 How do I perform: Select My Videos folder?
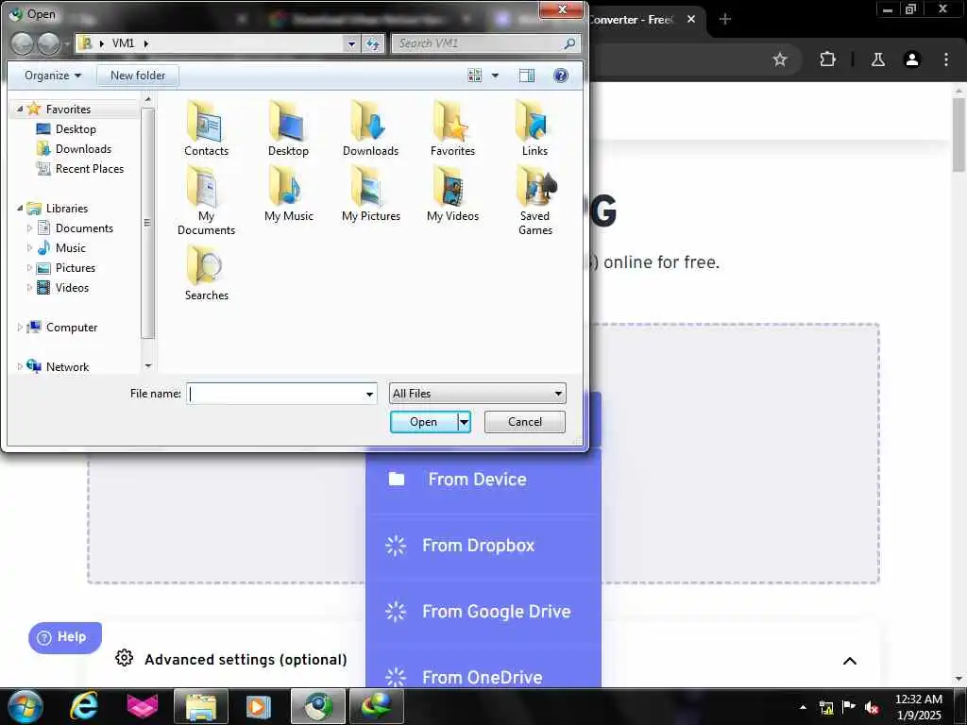(x=452, y=194)
